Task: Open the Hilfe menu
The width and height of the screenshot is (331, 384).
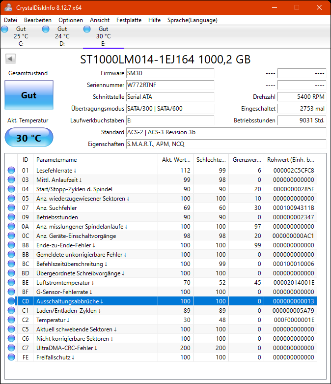Action: [x=154, y=20]
